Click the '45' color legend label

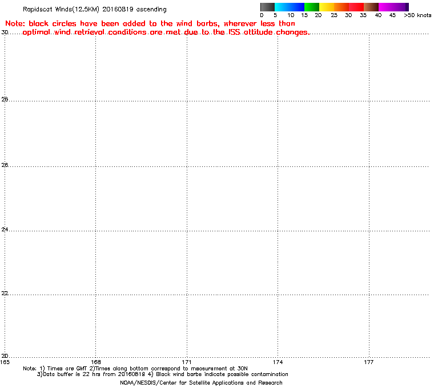coord(392,15)
